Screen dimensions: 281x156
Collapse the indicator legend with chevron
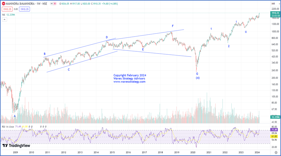pyautogui.click(x=4, y=19)
